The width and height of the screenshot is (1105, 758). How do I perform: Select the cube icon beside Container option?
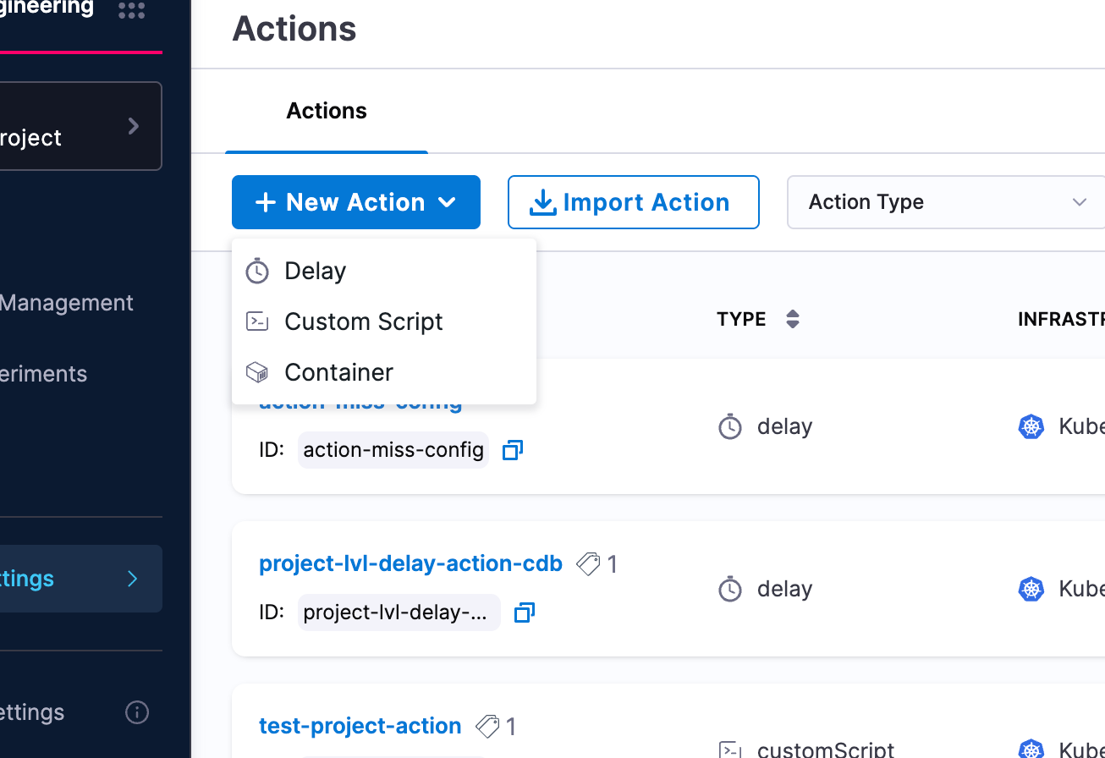point(256,371)
